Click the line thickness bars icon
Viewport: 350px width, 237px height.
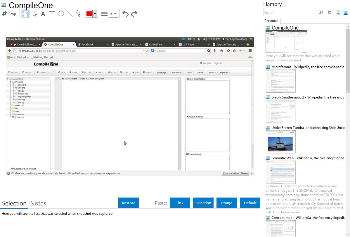coord(104,14)
